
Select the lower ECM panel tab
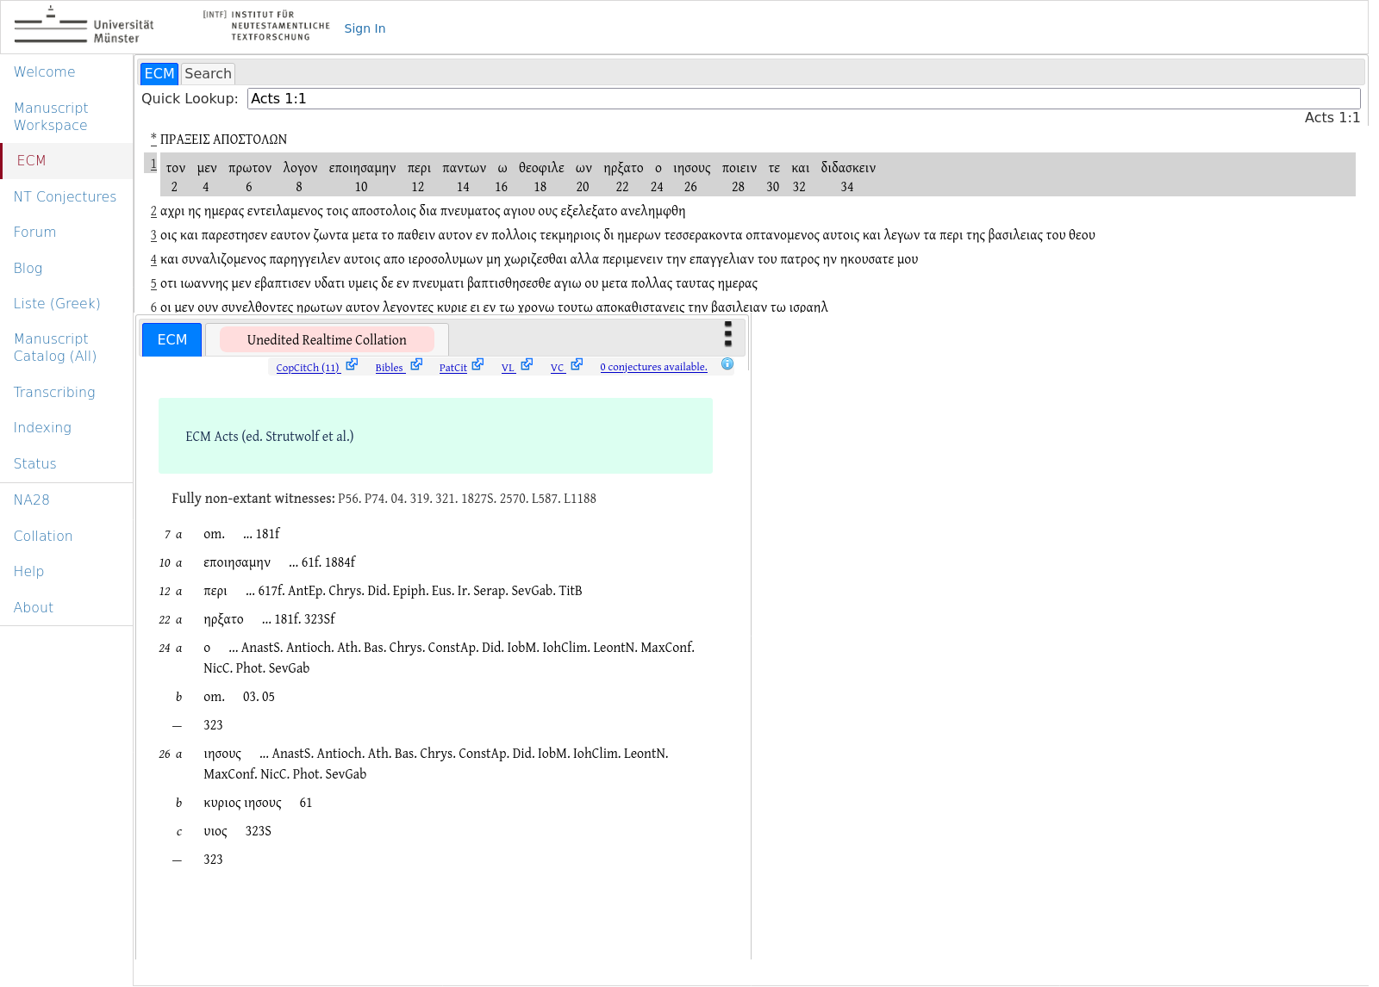click(172, 340)
